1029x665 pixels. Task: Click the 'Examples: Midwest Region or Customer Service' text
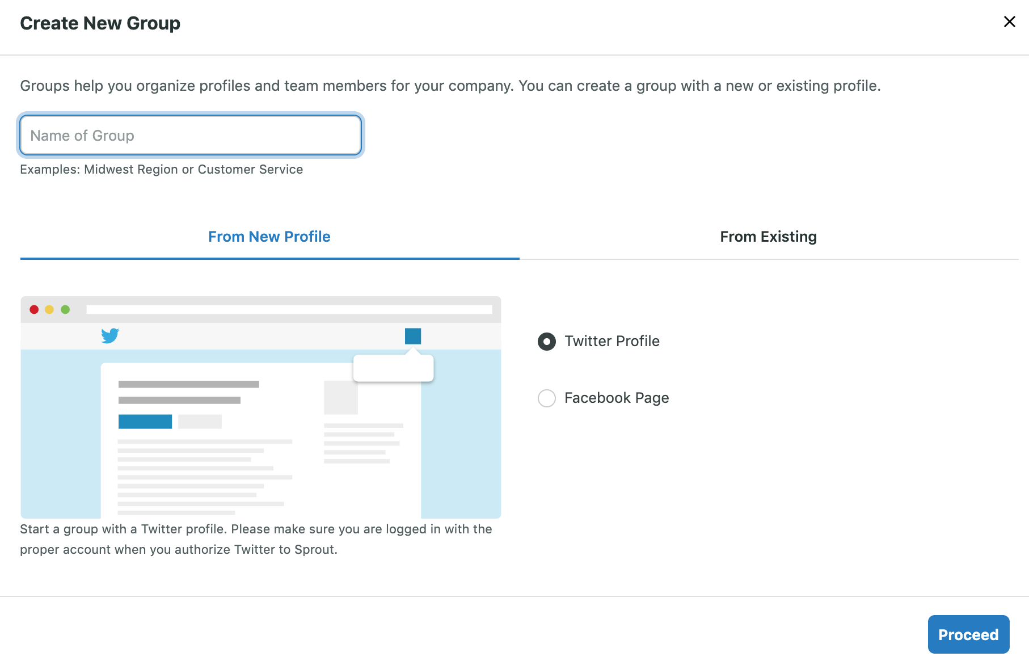click(x=162, y=170)
